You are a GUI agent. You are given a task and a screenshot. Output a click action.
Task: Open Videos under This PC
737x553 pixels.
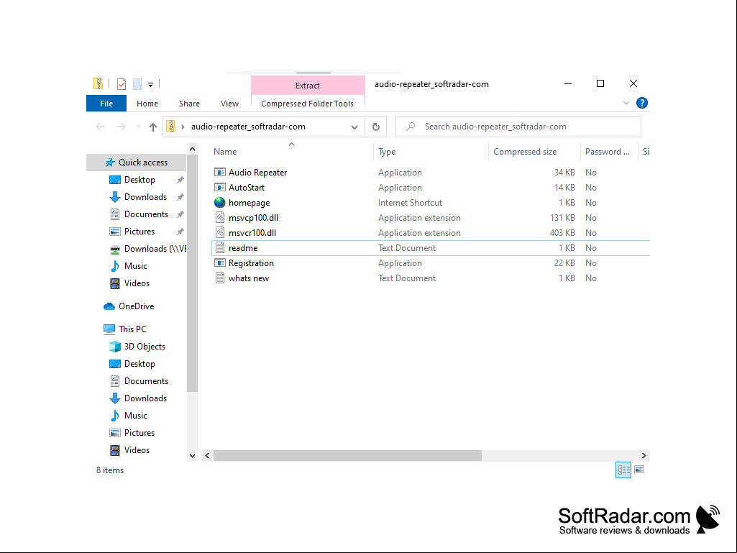pos(137,450)
